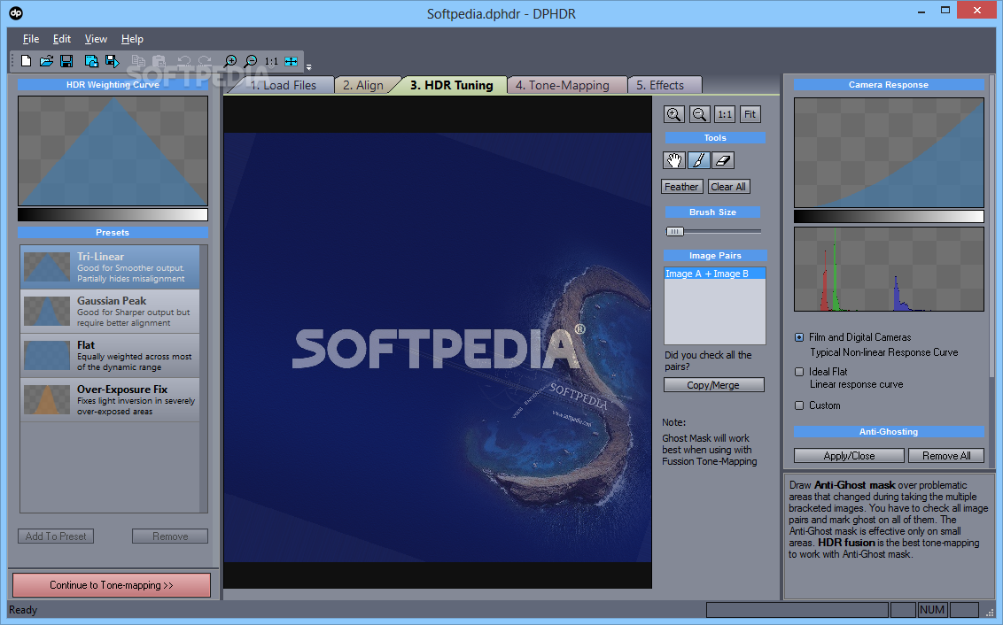Click the undo arrow in the toolbar
The width and height of the screenshot is (1003, 625).
[184, 61]
